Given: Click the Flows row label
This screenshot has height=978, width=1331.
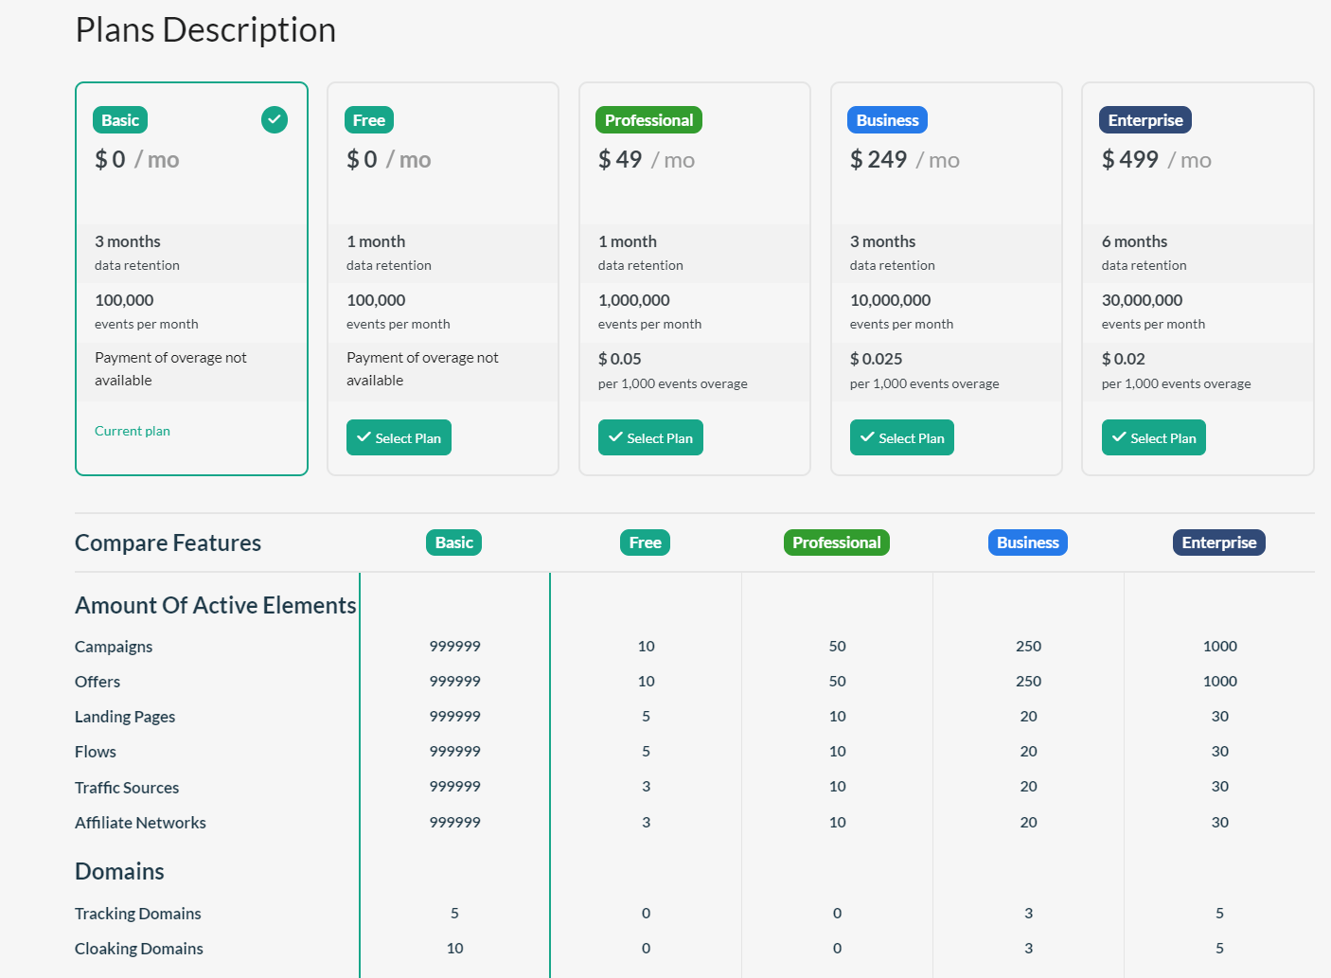Looking at the screenshot, I should click(x=96, y=752).
